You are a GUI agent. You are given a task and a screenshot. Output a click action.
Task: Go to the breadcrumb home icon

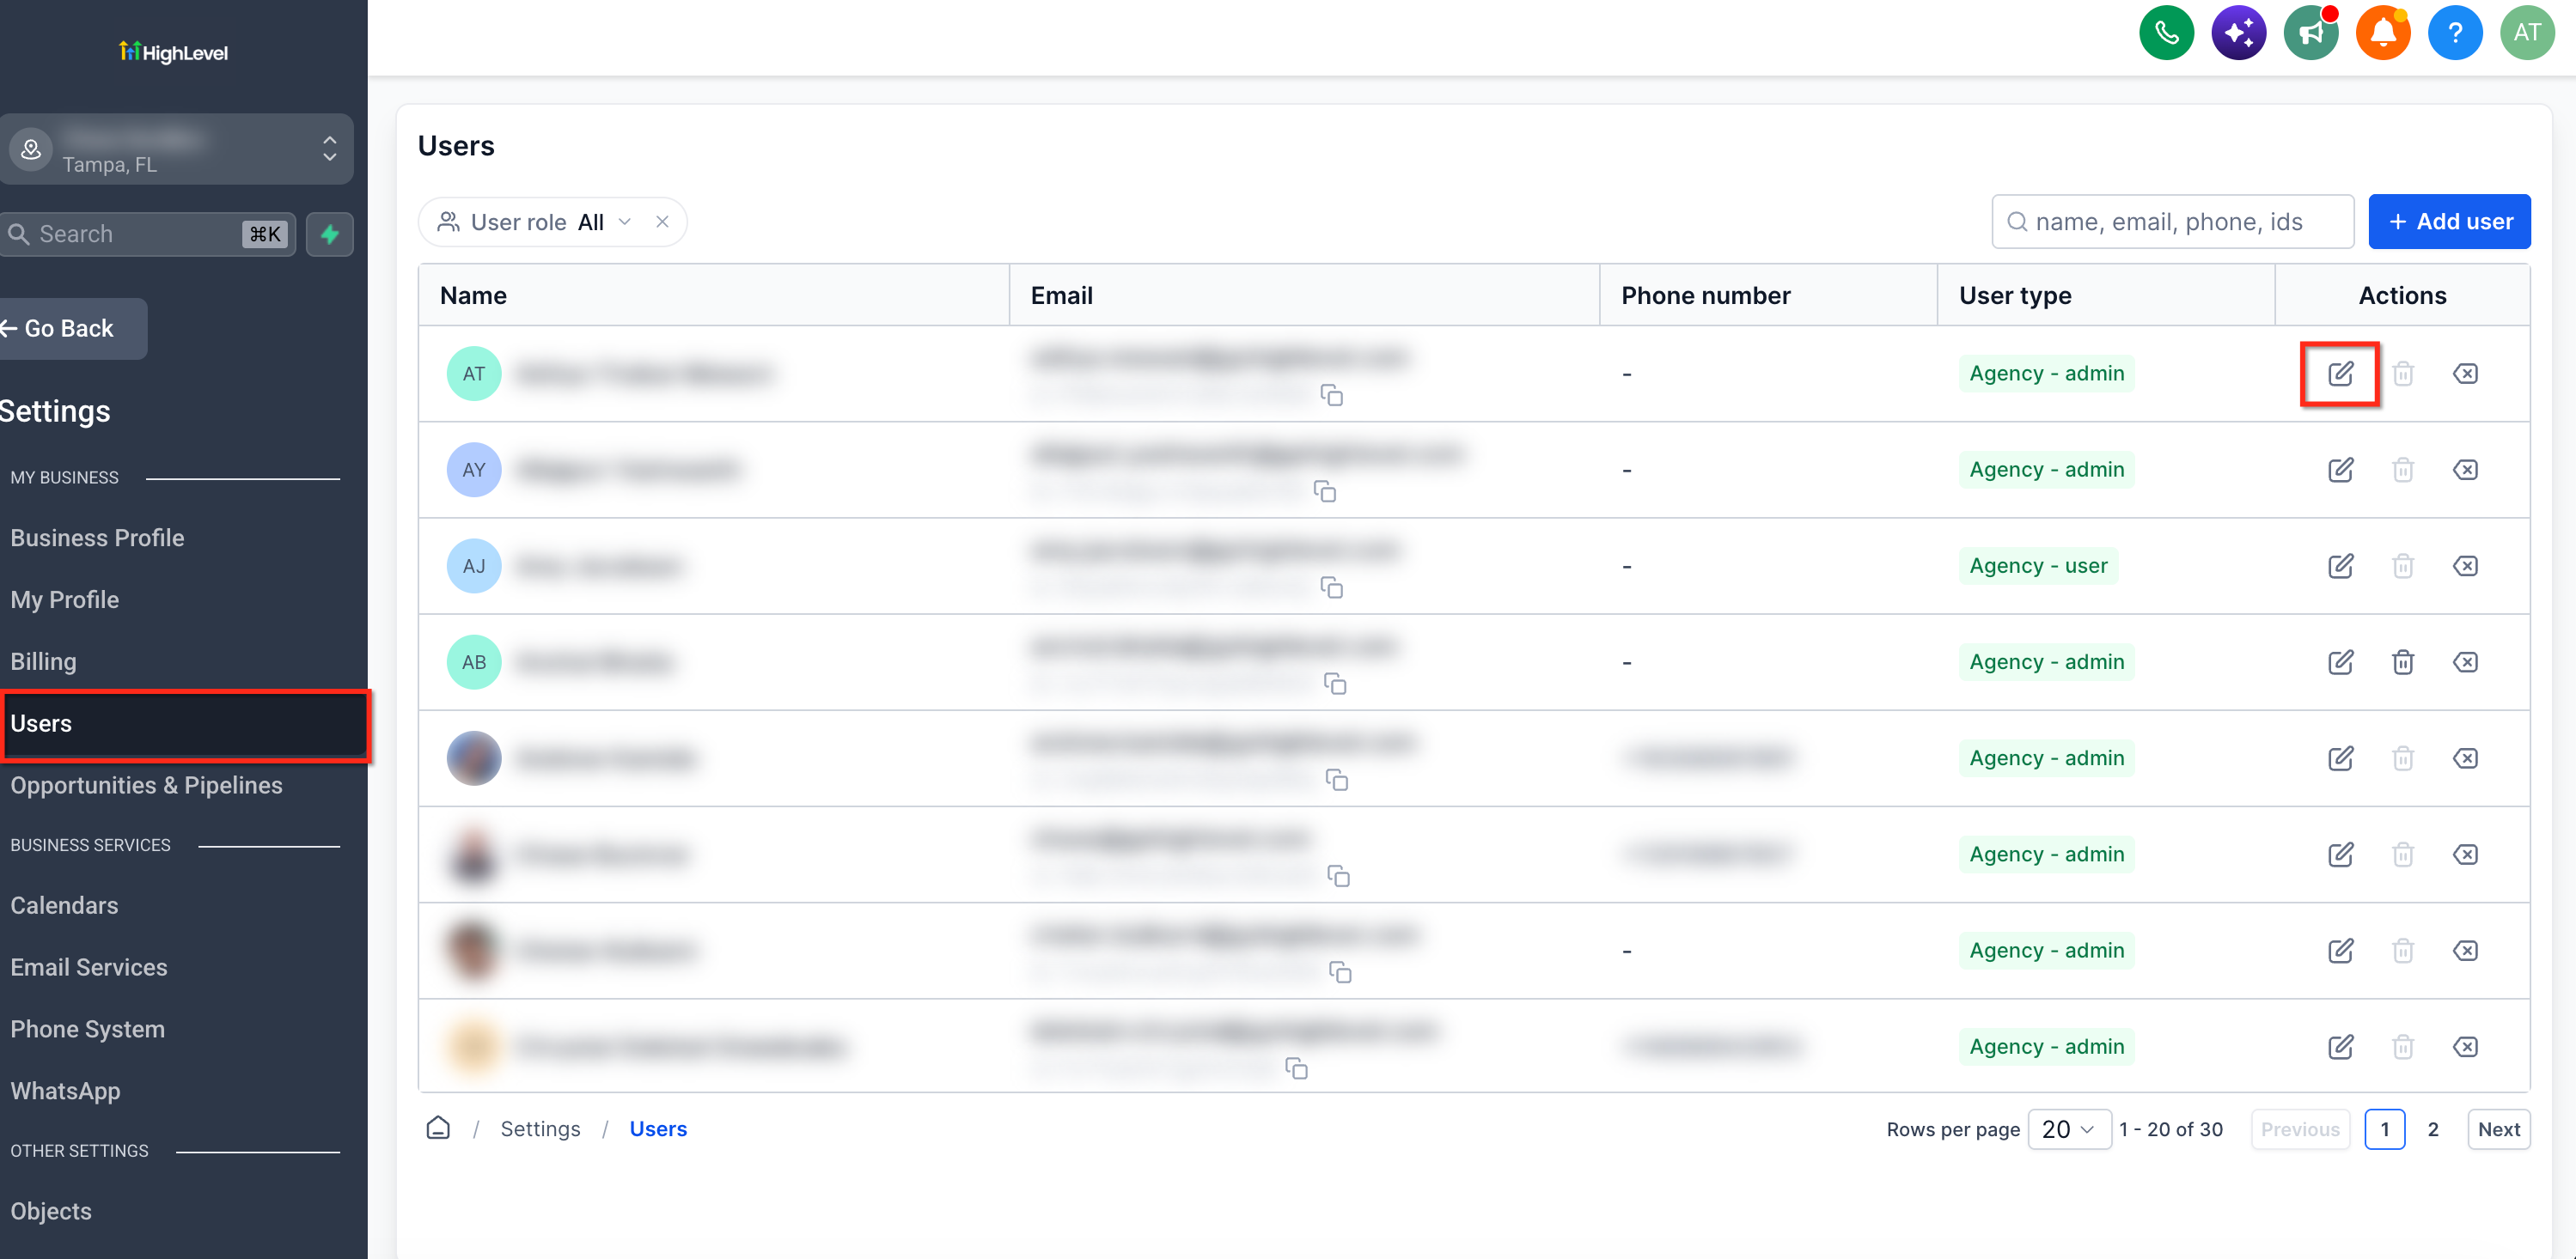(x=438, y=1128)
